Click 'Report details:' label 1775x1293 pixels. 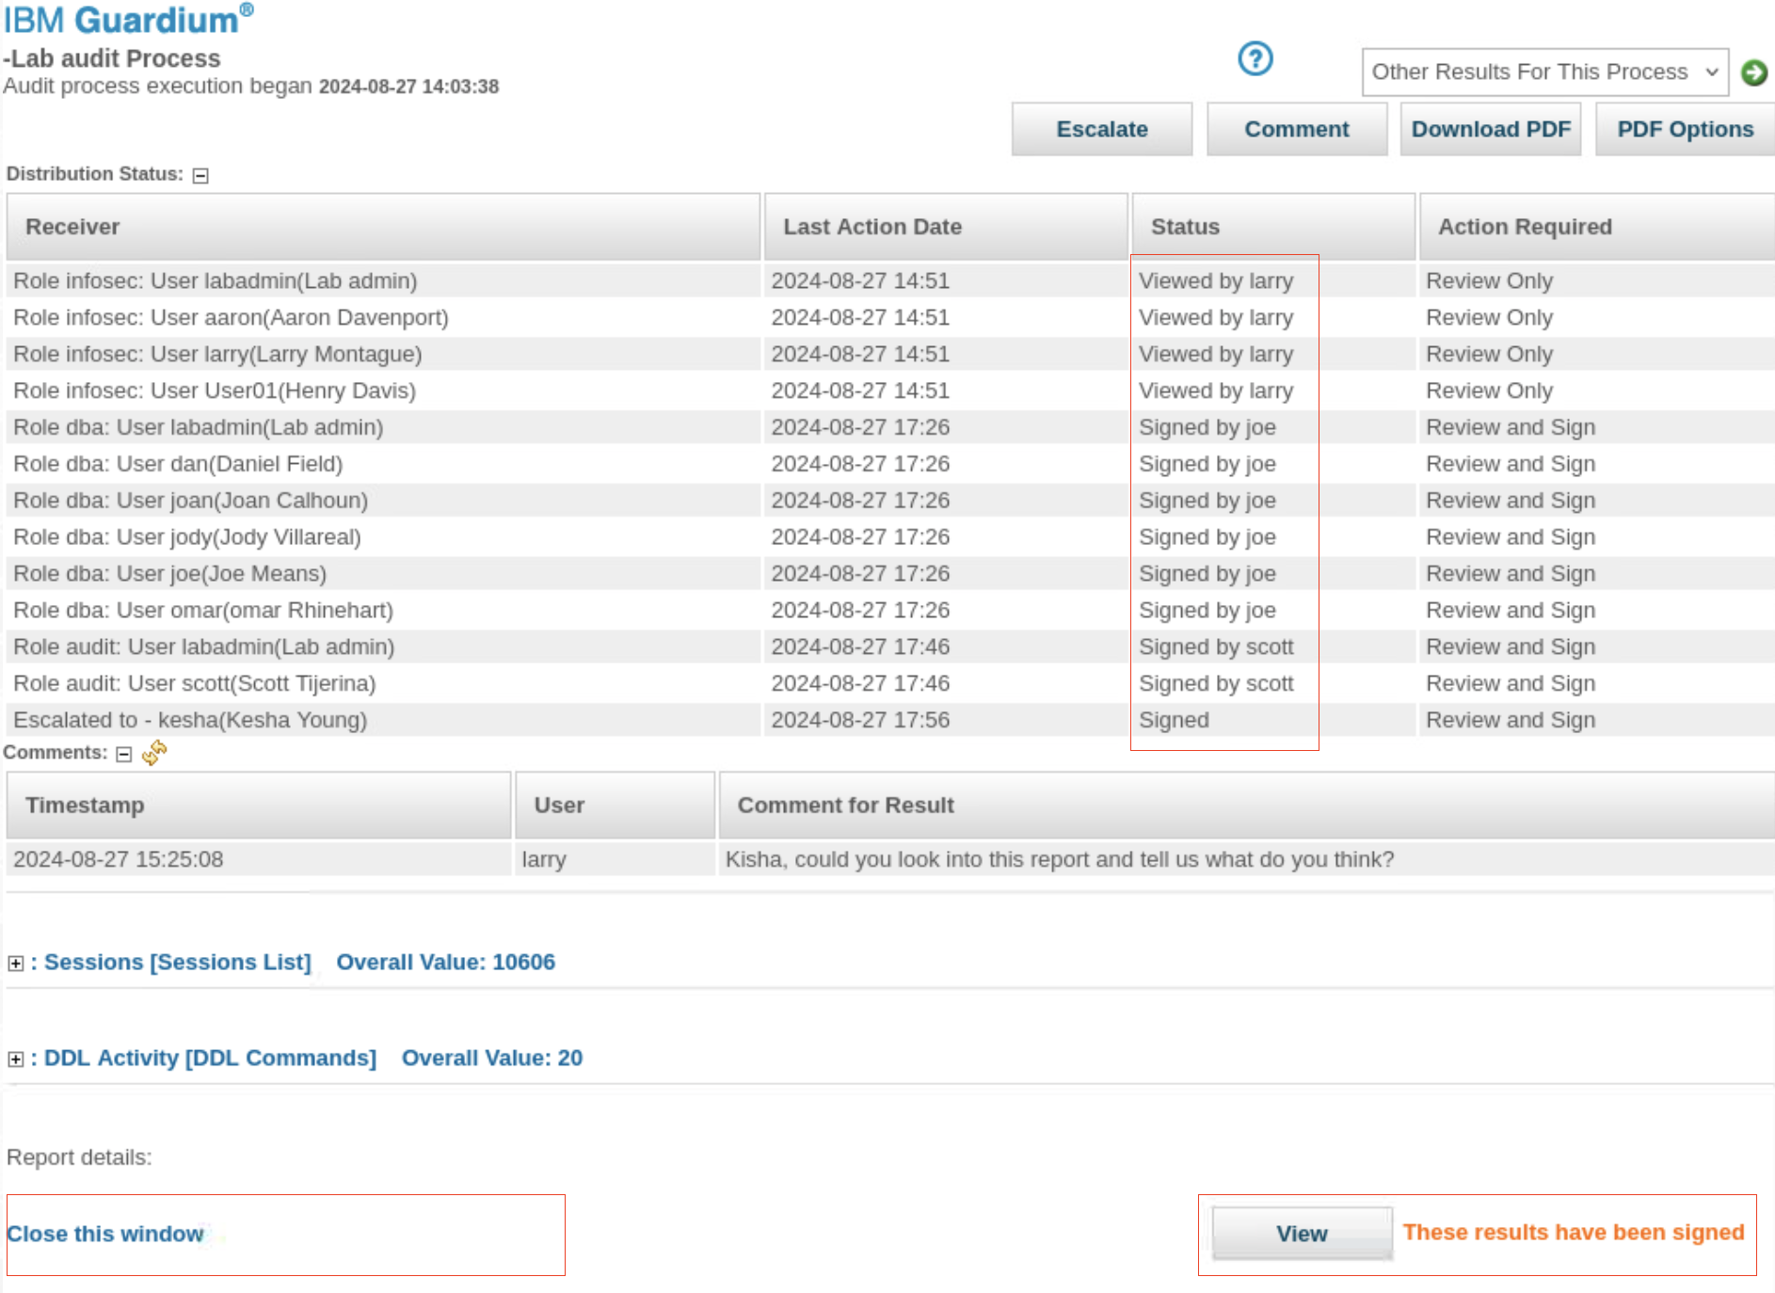79,1157
